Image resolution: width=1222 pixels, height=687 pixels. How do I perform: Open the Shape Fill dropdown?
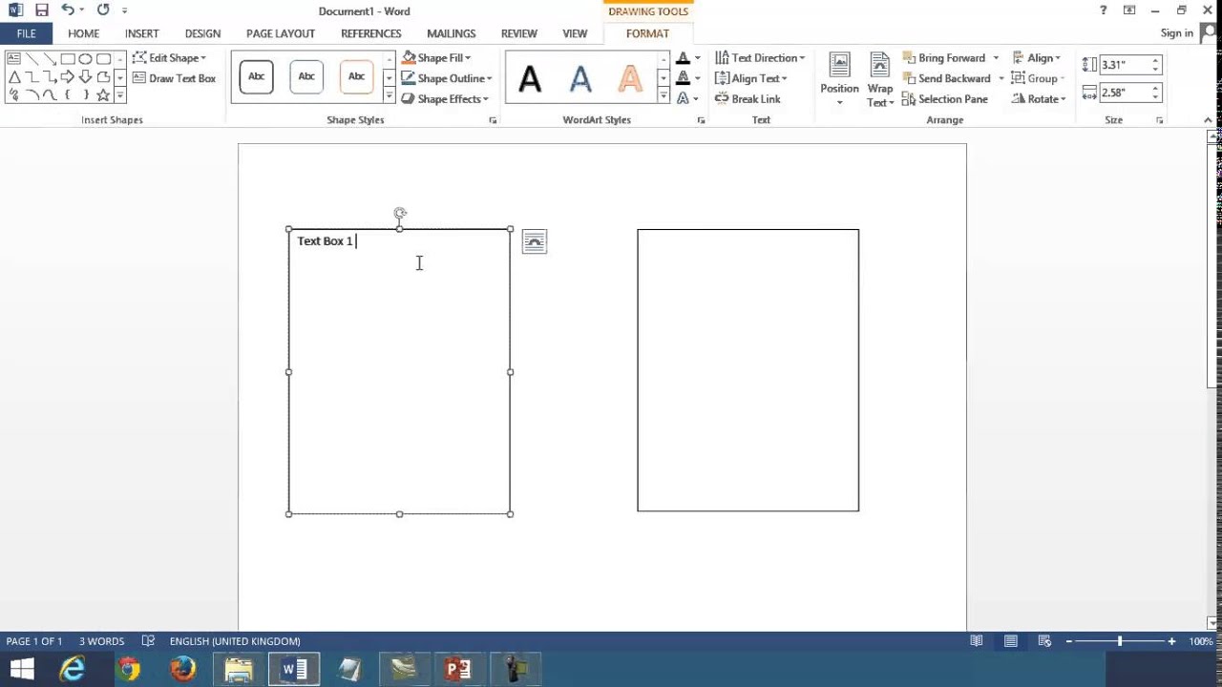tap(436, 58)
